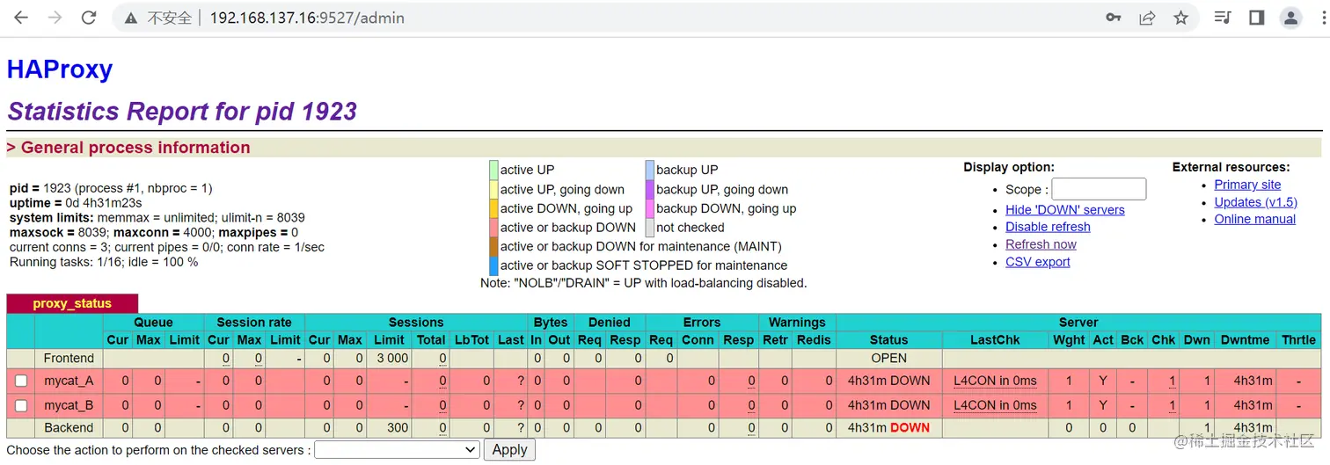Viewport: 1330px width, 465px height.
Task: Click the Apply button
Action: click(x=509, y=449)
